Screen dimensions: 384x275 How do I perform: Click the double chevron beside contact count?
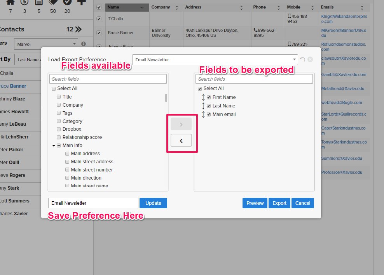click(79, 29)
